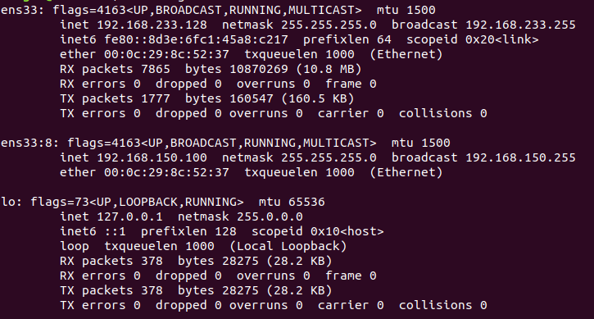This screenshot has width=594, height=319.
Task: Click the broadcast address 192.168.150.255
Action: coord(520,158)
